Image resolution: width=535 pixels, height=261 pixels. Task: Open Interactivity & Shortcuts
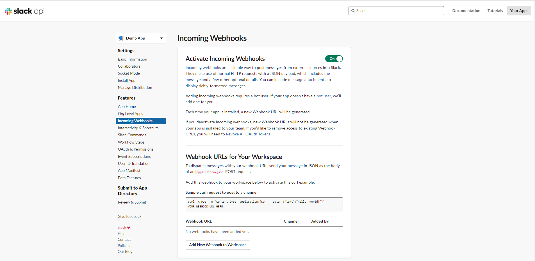(x=138, y=128)
